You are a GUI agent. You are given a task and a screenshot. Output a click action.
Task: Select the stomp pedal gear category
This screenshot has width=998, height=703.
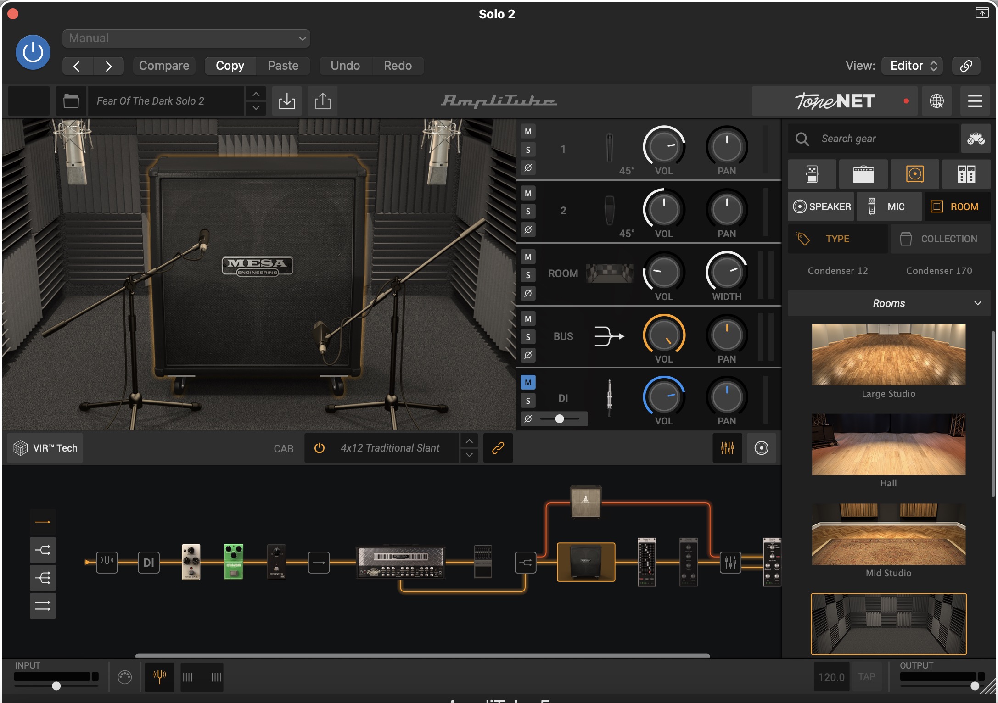click(x=812, y=174)
